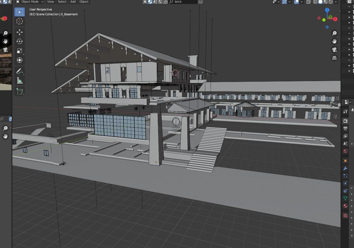
Task: Click the viewport zoom magnifier gizmo
Action: point(334,33)
